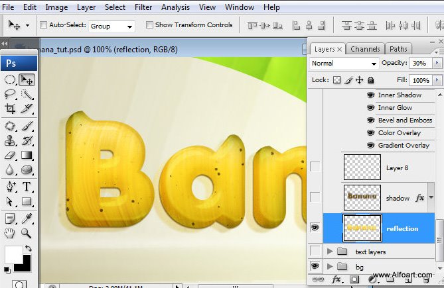Select the Crop tool

click(x=10, y=109)
